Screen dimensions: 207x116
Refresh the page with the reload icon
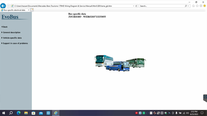click(136, 6)
